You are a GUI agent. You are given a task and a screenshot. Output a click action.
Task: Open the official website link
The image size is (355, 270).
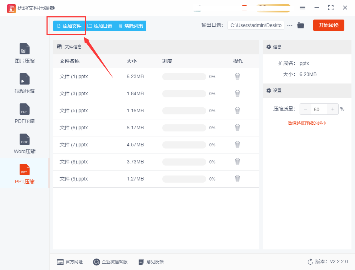(70, 262)
